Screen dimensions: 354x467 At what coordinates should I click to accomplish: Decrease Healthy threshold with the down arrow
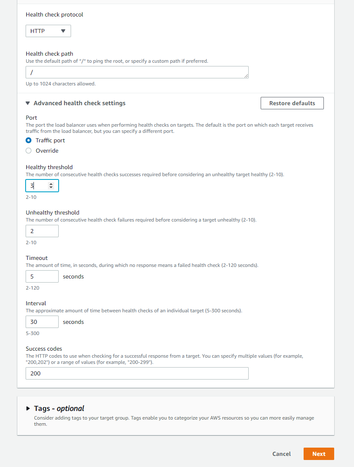tap(51, 188)
